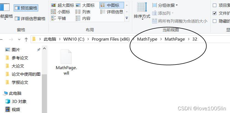The height and width of the screenshot is (113, 230).
Task: Open recent locations dropdown arrow
Action: click(x=19, y=39)
